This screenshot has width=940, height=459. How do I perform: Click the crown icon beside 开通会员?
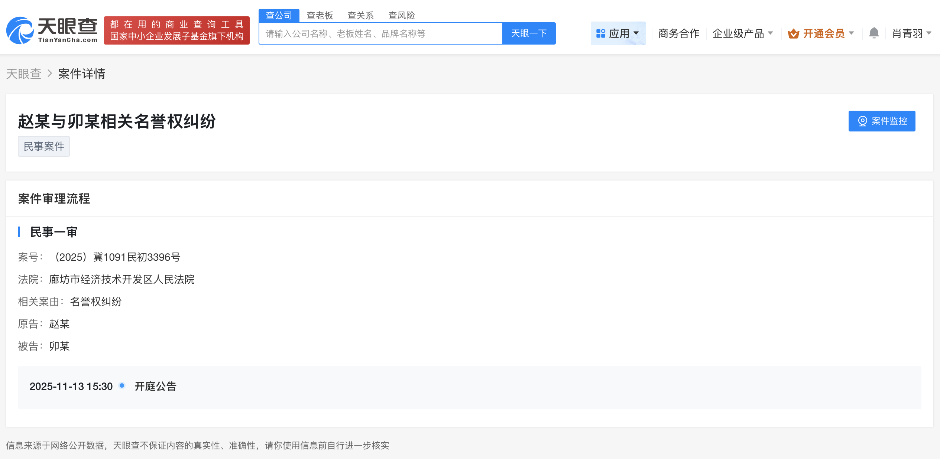[x=793, y=33]
